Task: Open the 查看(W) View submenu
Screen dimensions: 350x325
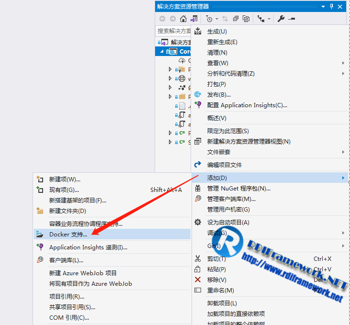Action: coord(269,63)
